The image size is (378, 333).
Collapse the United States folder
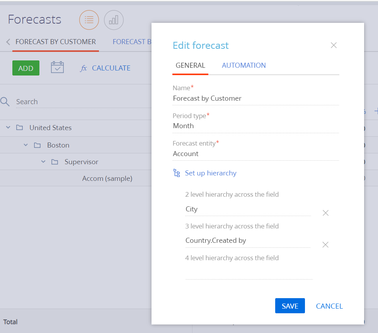click(8, 127)
